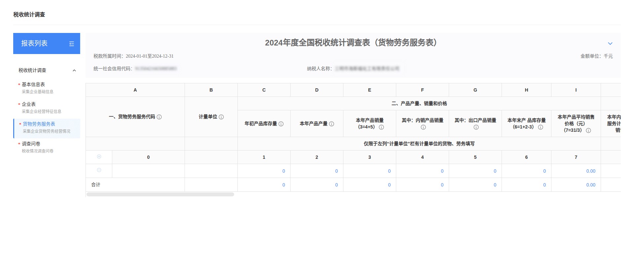Click the add row plus icon
The width and height of the screenshot is (634, 255).
[99, 157]
